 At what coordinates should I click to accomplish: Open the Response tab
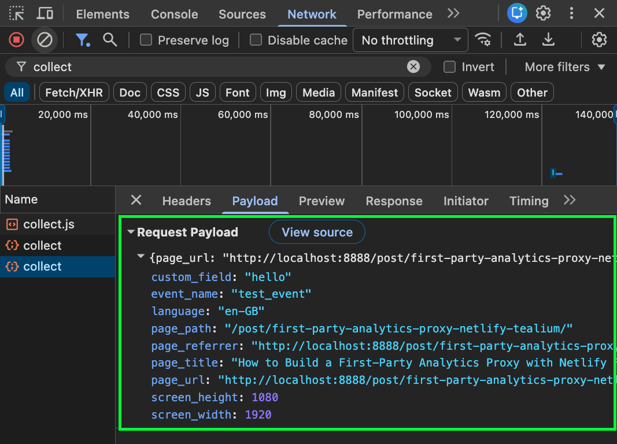(x=394, y=201)
